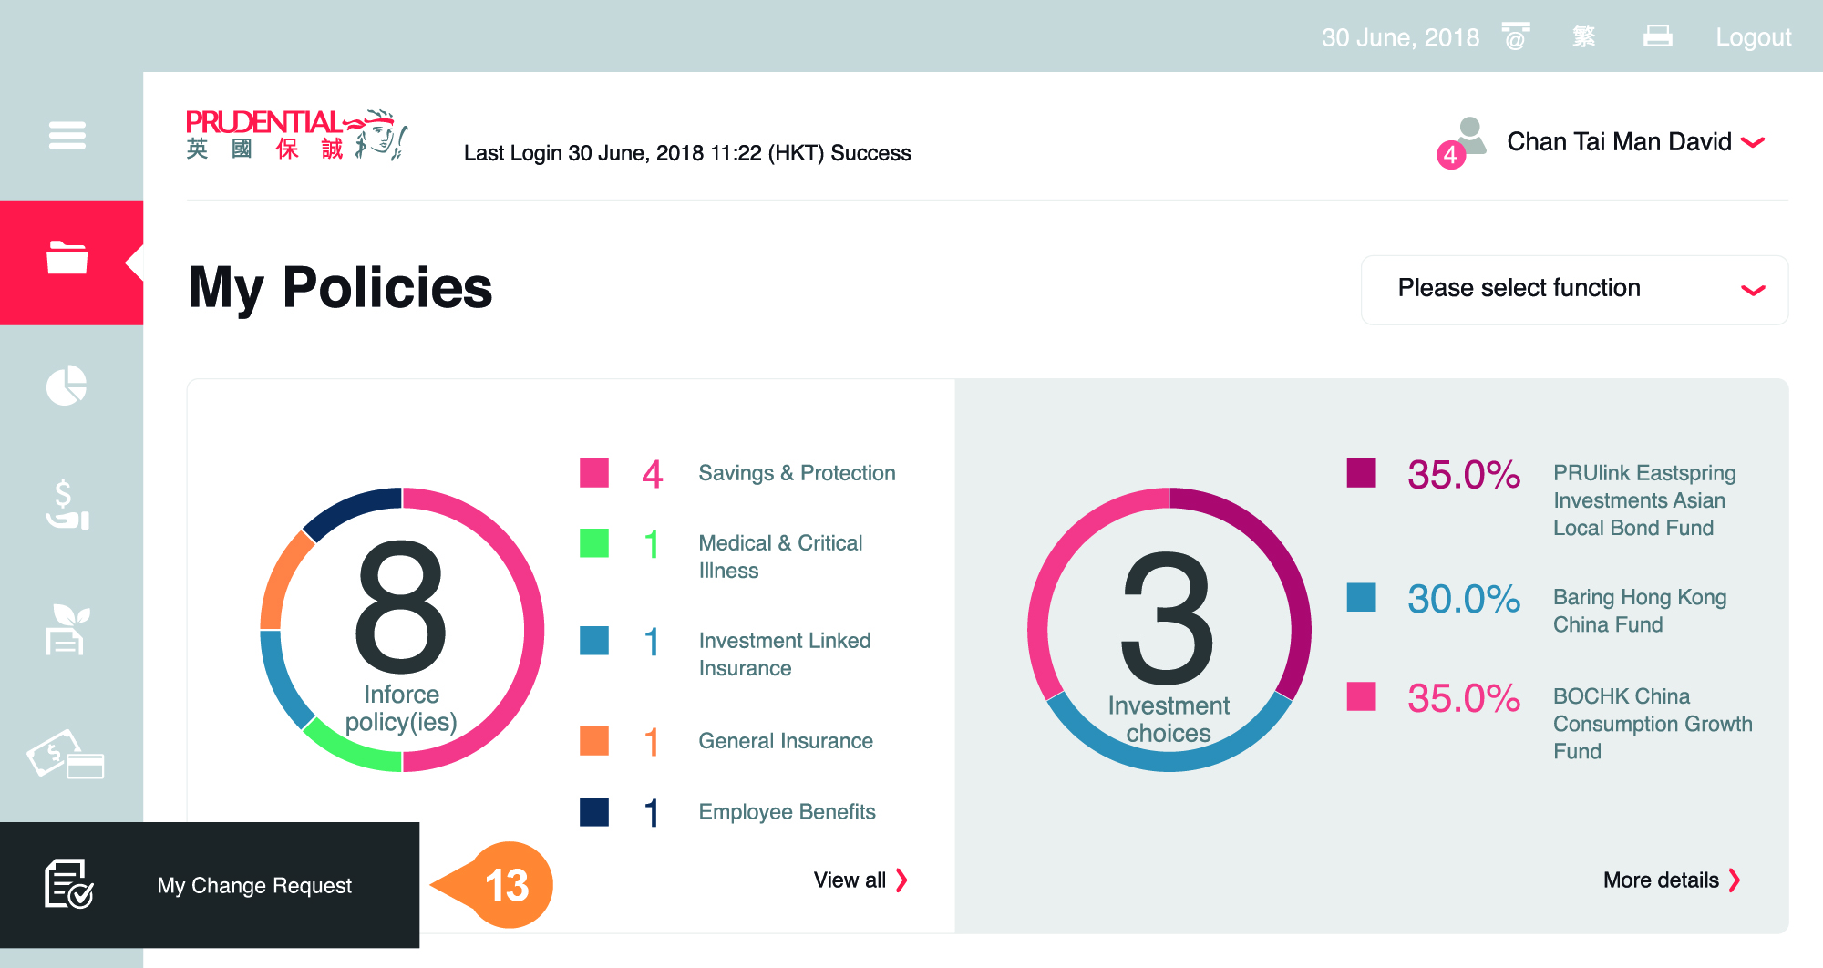Log out of the account
This screenshot has height=968, width=1823.
click(x=1753, y=37)
